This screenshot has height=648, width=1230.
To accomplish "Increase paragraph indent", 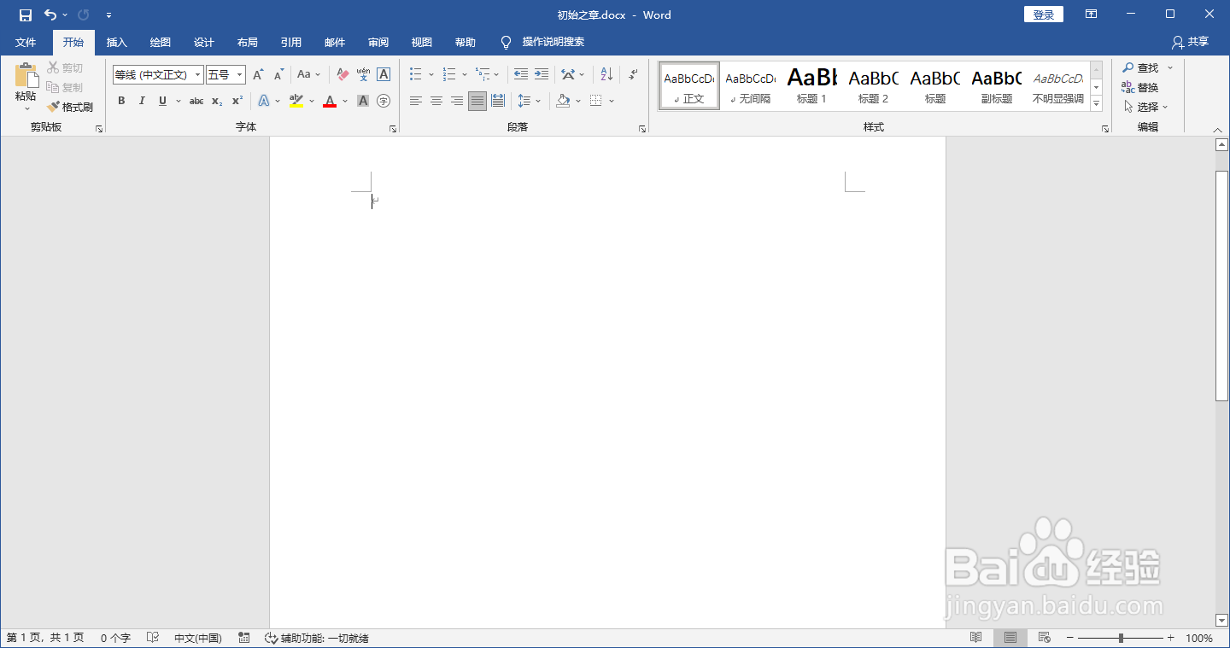I will coord(542,75).
